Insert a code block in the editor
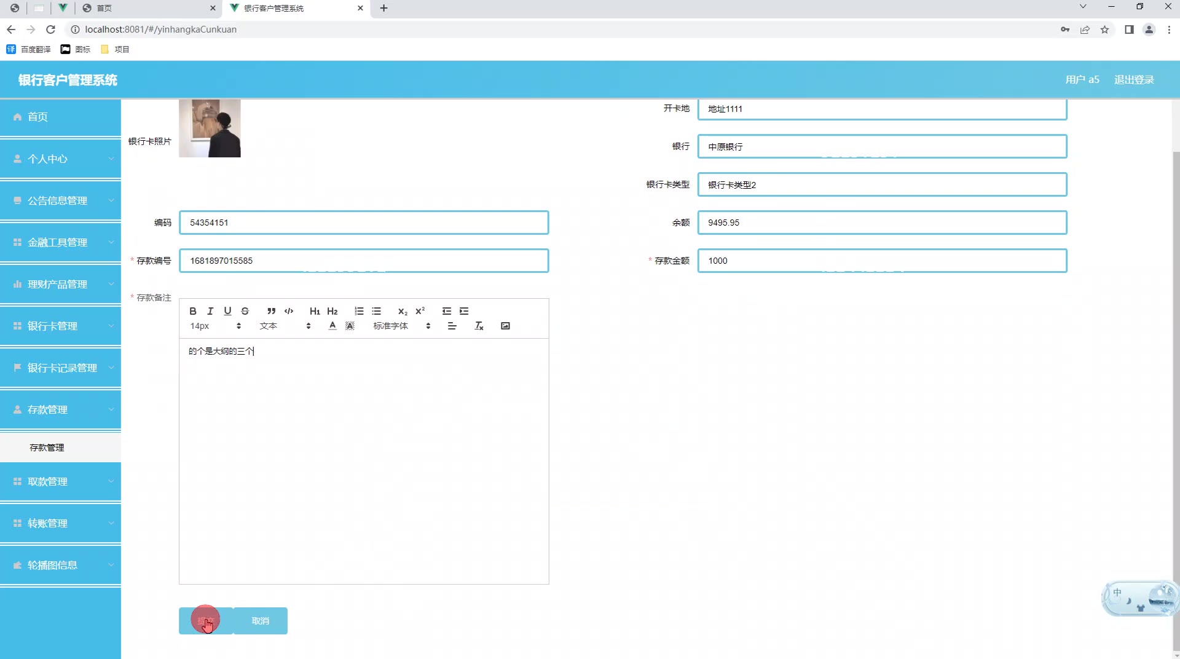 pyautogui.click(x=289, y=311)
